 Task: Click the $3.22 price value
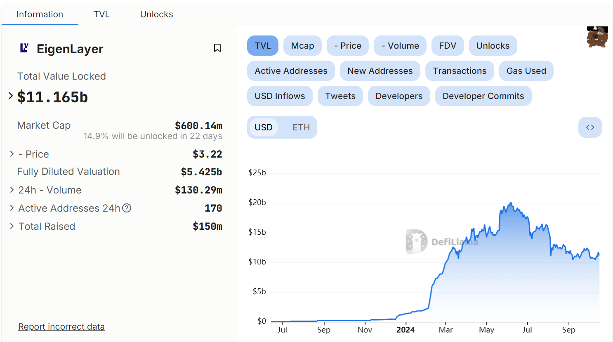[207, 154]
